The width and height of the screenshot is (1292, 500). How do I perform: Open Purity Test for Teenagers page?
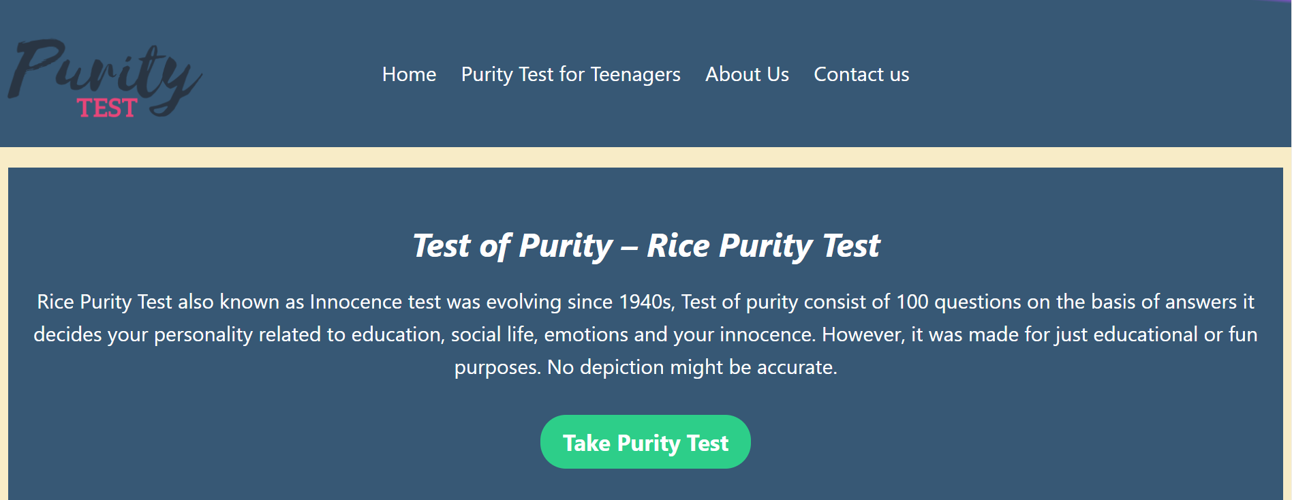(570, 74)
